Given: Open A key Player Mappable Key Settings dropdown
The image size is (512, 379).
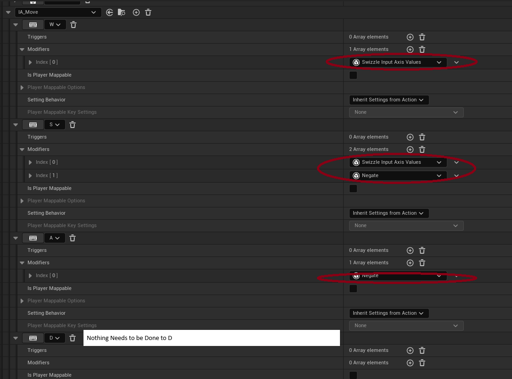Looking at the screenshot, I should (406, 325).
